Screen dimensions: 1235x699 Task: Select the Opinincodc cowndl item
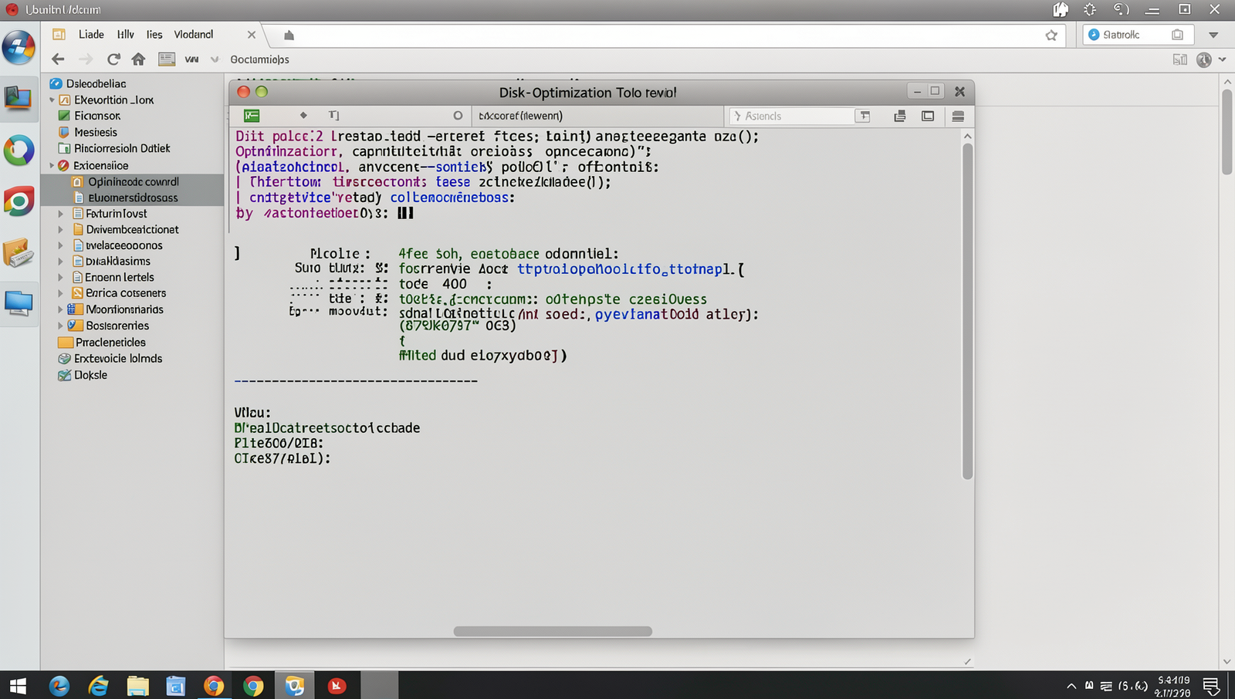134,181
